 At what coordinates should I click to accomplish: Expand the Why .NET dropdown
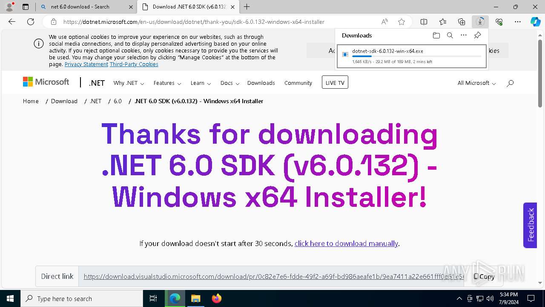tap(129, 83)
